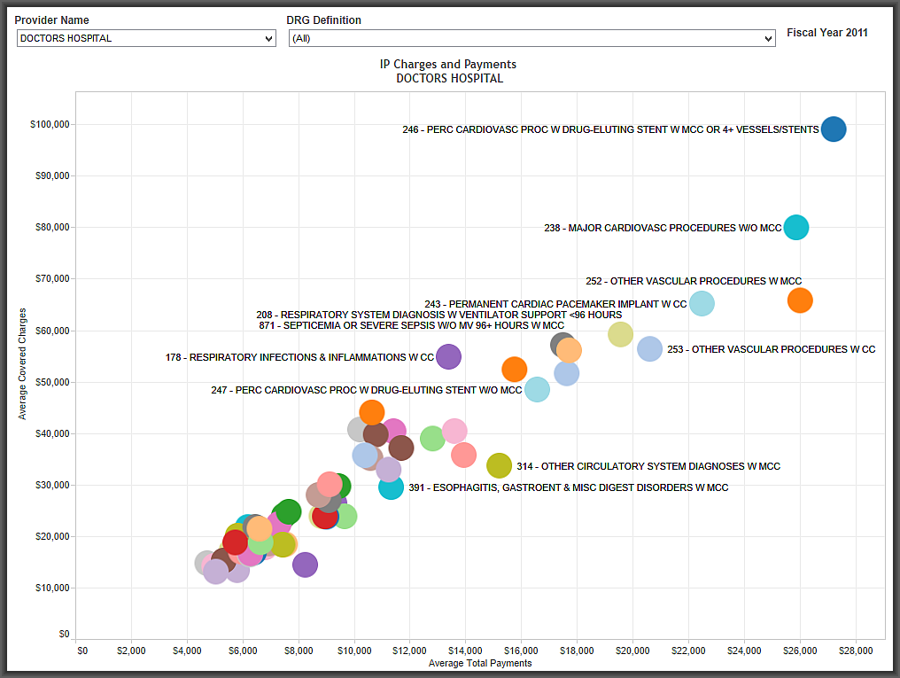The image size is (900, 678).
Task: Select the 314 Other Circulatory System label
Action: 648,466
